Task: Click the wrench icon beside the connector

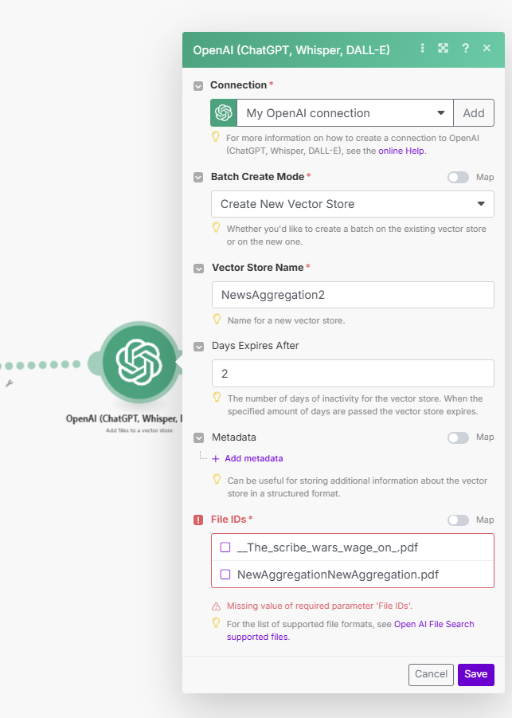Action: 10,383
